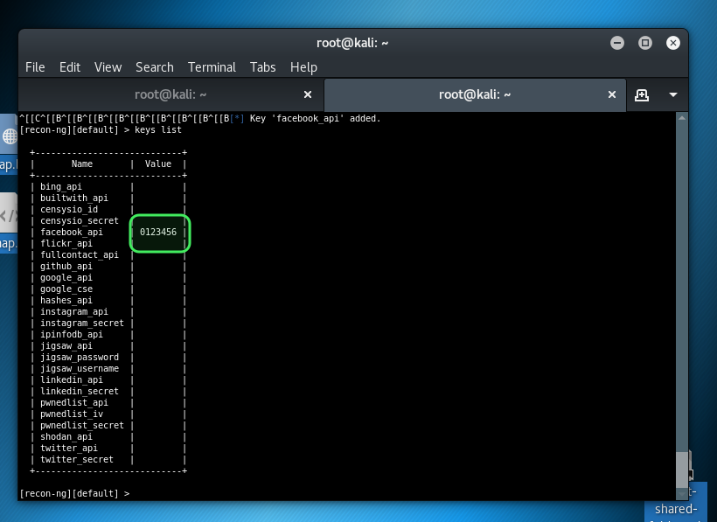Open the Help menu
This screenshot has width=717, height=522.
click(x=303, y=67)
